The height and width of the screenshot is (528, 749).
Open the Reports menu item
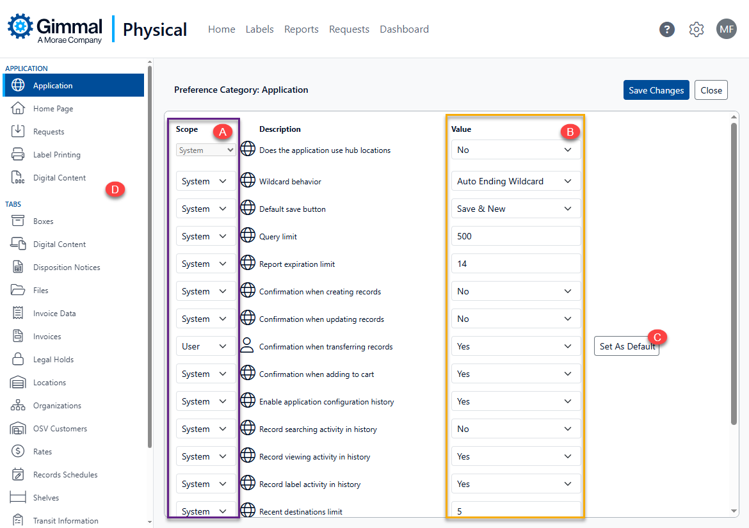[301, 29]
